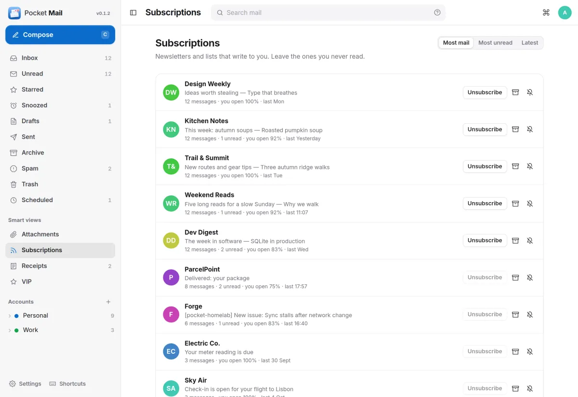Sort subscriptions by Latest
This screenshot has height=397, width=578.
point(530,43)
